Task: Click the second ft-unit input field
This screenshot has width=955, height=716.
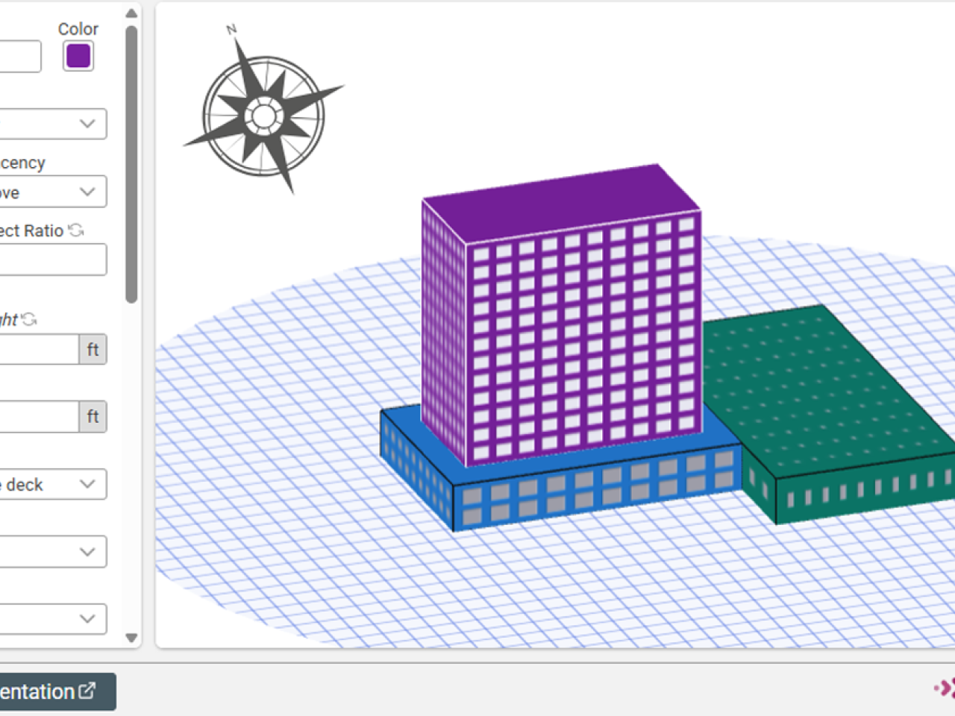Action: (x=40, y=416)
